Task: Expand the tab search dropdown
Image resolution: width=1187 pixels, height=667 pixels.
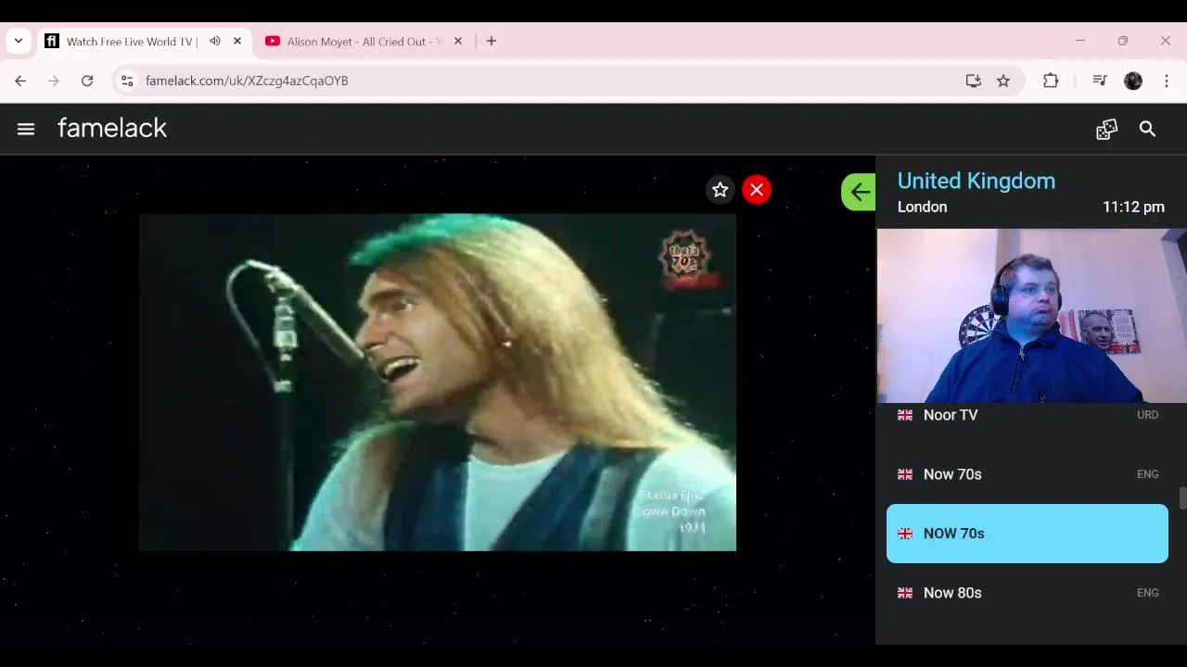Action: tap(18, 41)
